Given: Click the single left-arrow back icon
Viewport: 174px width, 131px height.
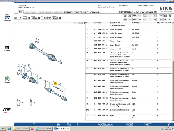Looking at the screenshot, I should click(x=170, y=20).
